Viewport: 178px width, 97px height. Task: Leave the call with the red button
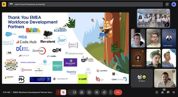[118, 92]
